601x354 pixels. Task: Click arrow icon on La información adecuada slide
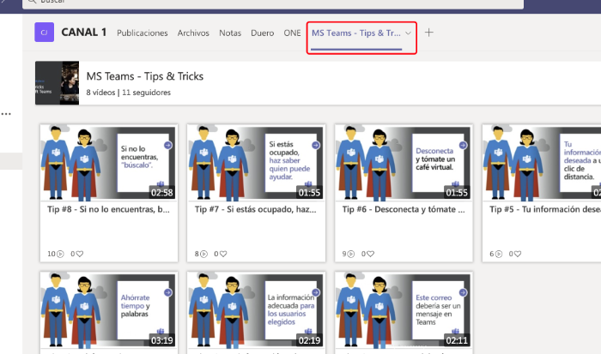(315, 292)
